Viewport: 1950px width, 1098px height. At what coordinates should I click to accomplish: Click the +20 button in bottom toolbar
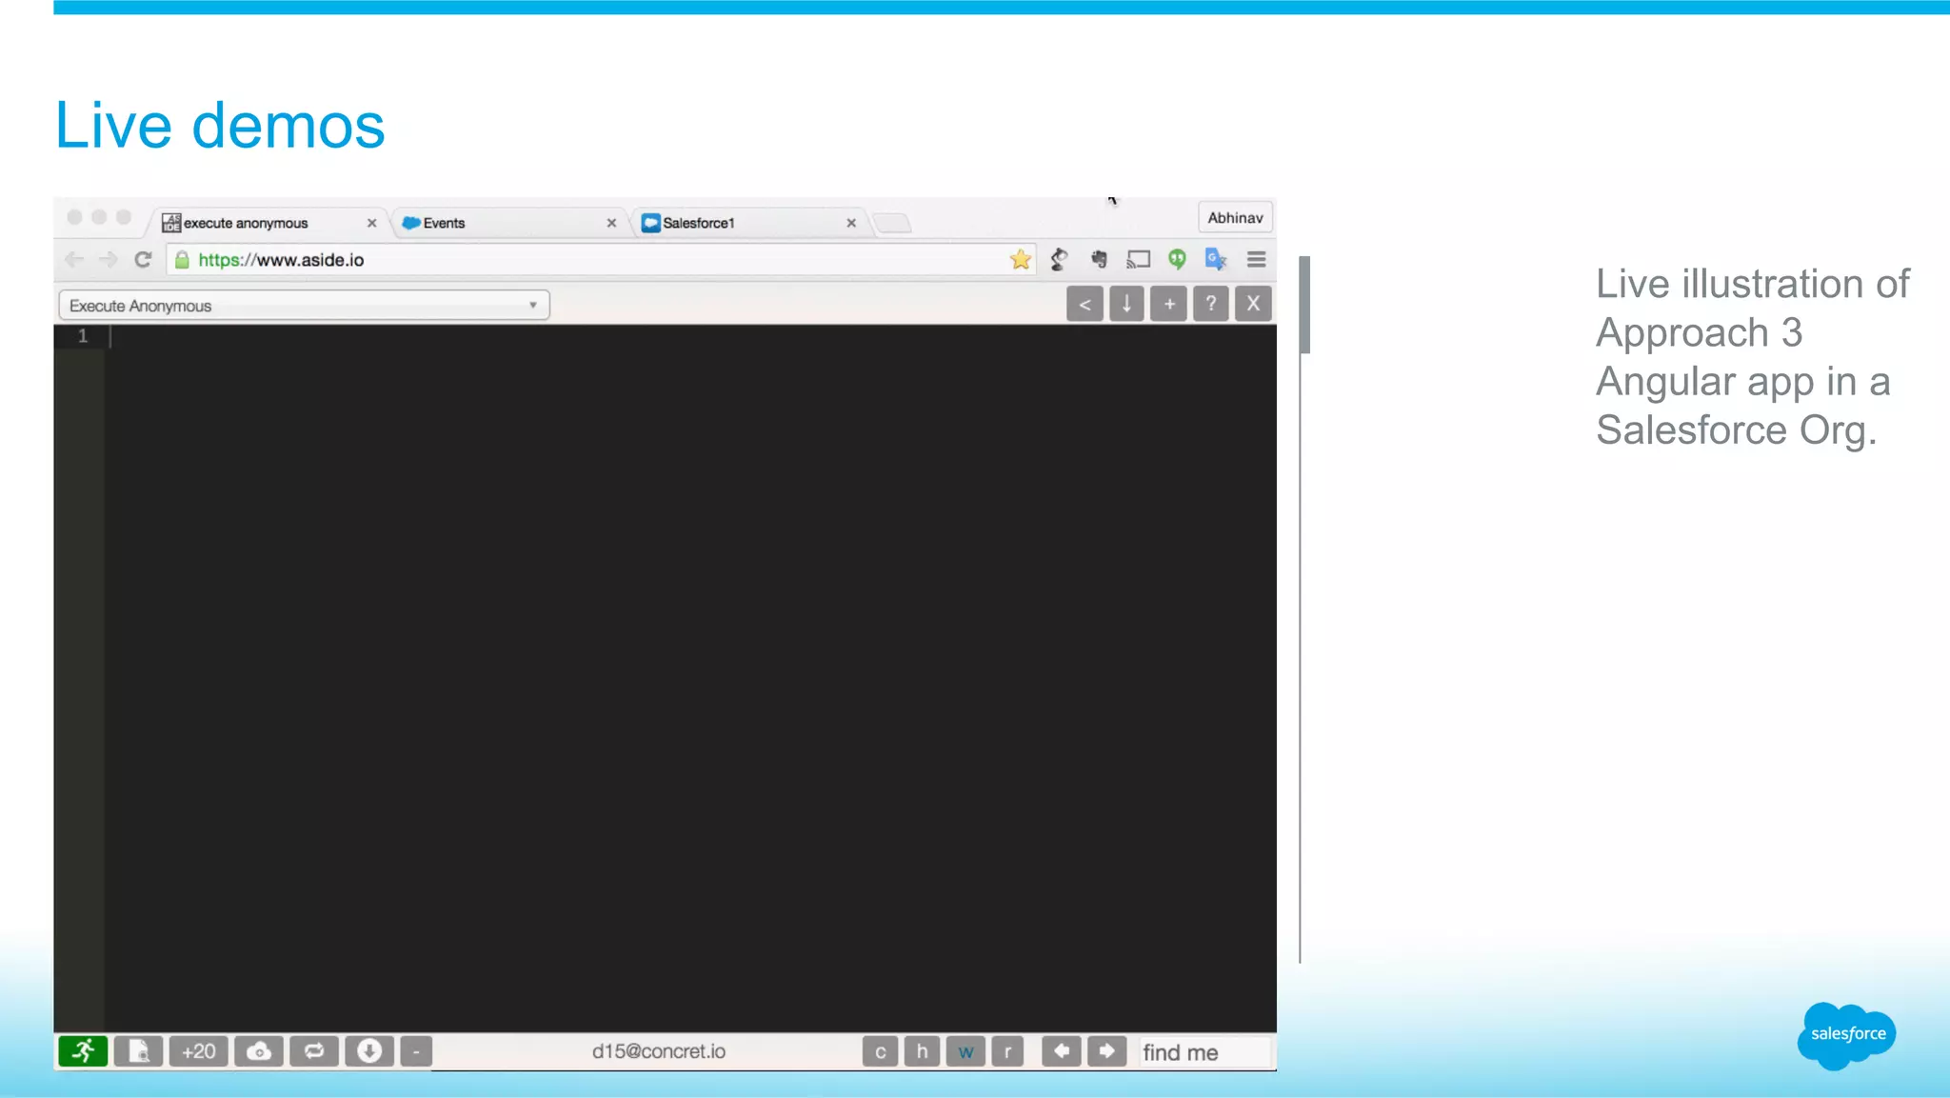click(199, 1051)
